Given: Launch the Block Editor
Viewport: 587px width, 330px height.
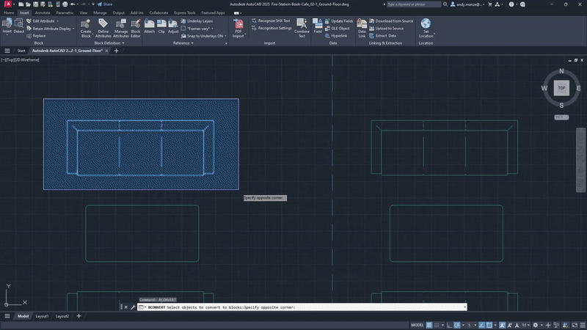Looking at the screenshot, I should 136,28.
